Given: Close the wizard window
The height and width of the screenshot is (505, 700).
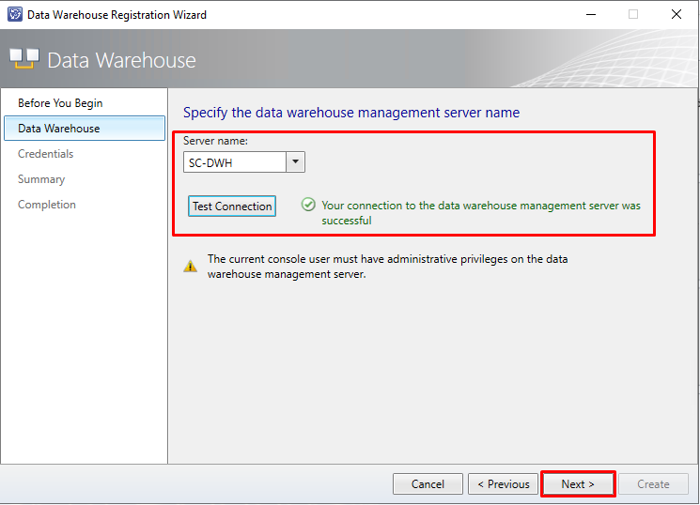Looking at the screenshot, I should click(677, 14).
